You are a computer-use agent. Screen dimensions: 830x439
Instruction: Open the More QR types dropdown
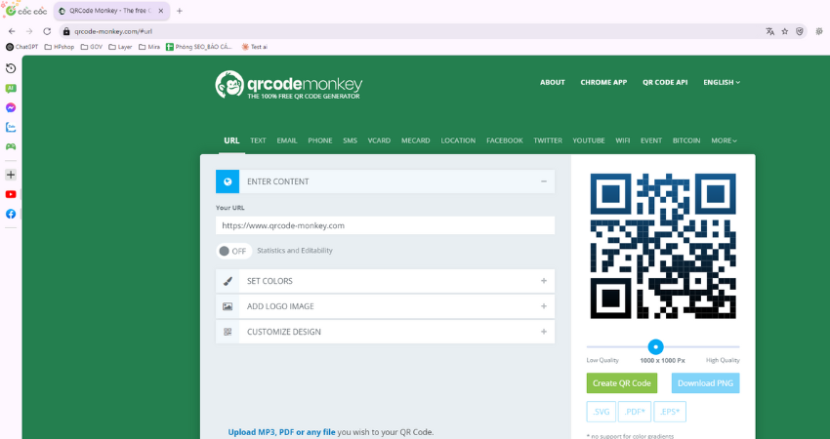tap(724, 140)
